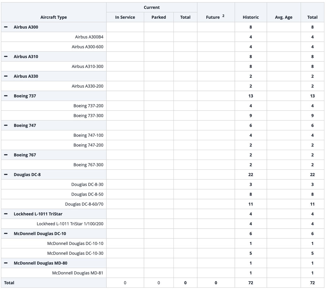Select the Douglas DC-8-60/70 row
The height and width of the screenshot is (289, 326).
click(x=163, y=204)
